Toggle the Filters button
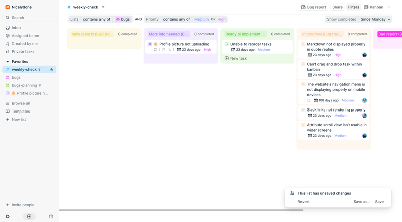This screenshot has width=402, height=222. click(353, 7)
